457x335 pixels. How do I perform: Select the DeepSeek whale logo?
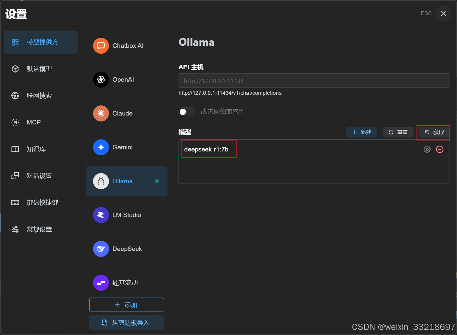coord(101,249)
